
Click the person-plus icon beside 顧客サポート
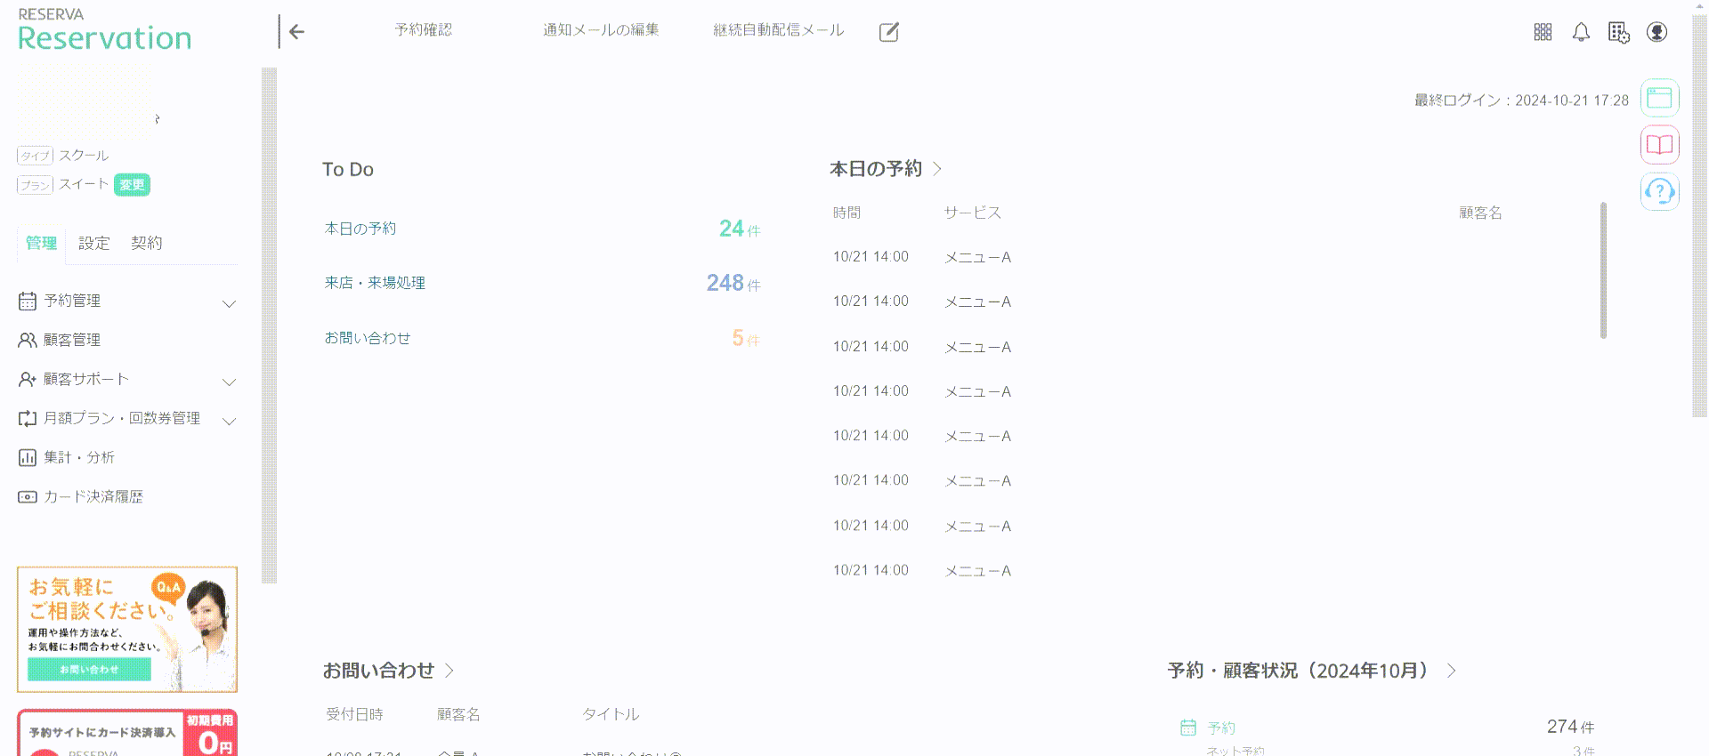click(x=28, y=379)
